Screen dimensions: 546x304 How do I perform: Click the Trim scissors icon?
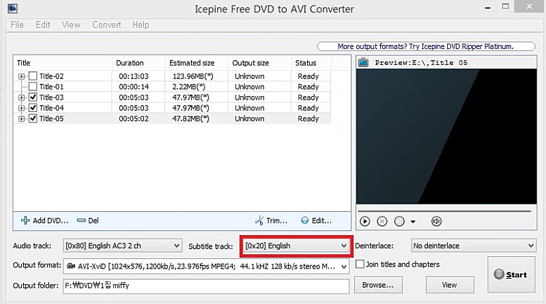pos(259,220)
